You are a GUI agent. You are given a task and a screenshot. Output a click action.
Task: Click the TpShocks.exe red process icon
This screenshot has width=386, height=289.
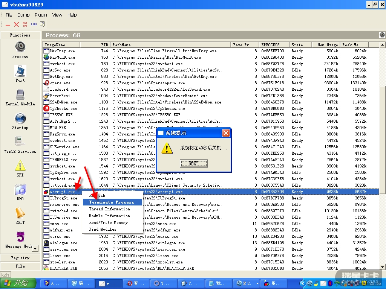[46, 108]
